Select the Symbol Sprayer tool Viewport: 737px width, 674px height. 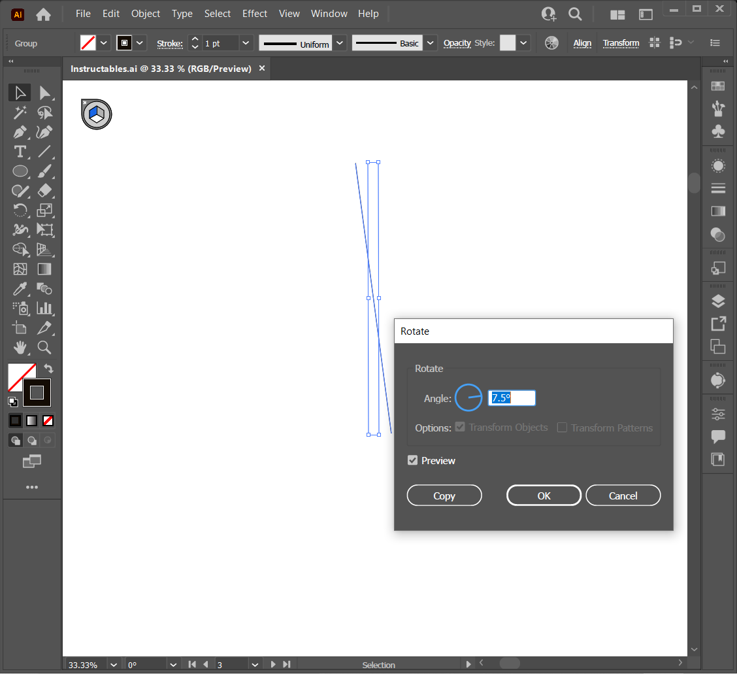pos(20,308)
